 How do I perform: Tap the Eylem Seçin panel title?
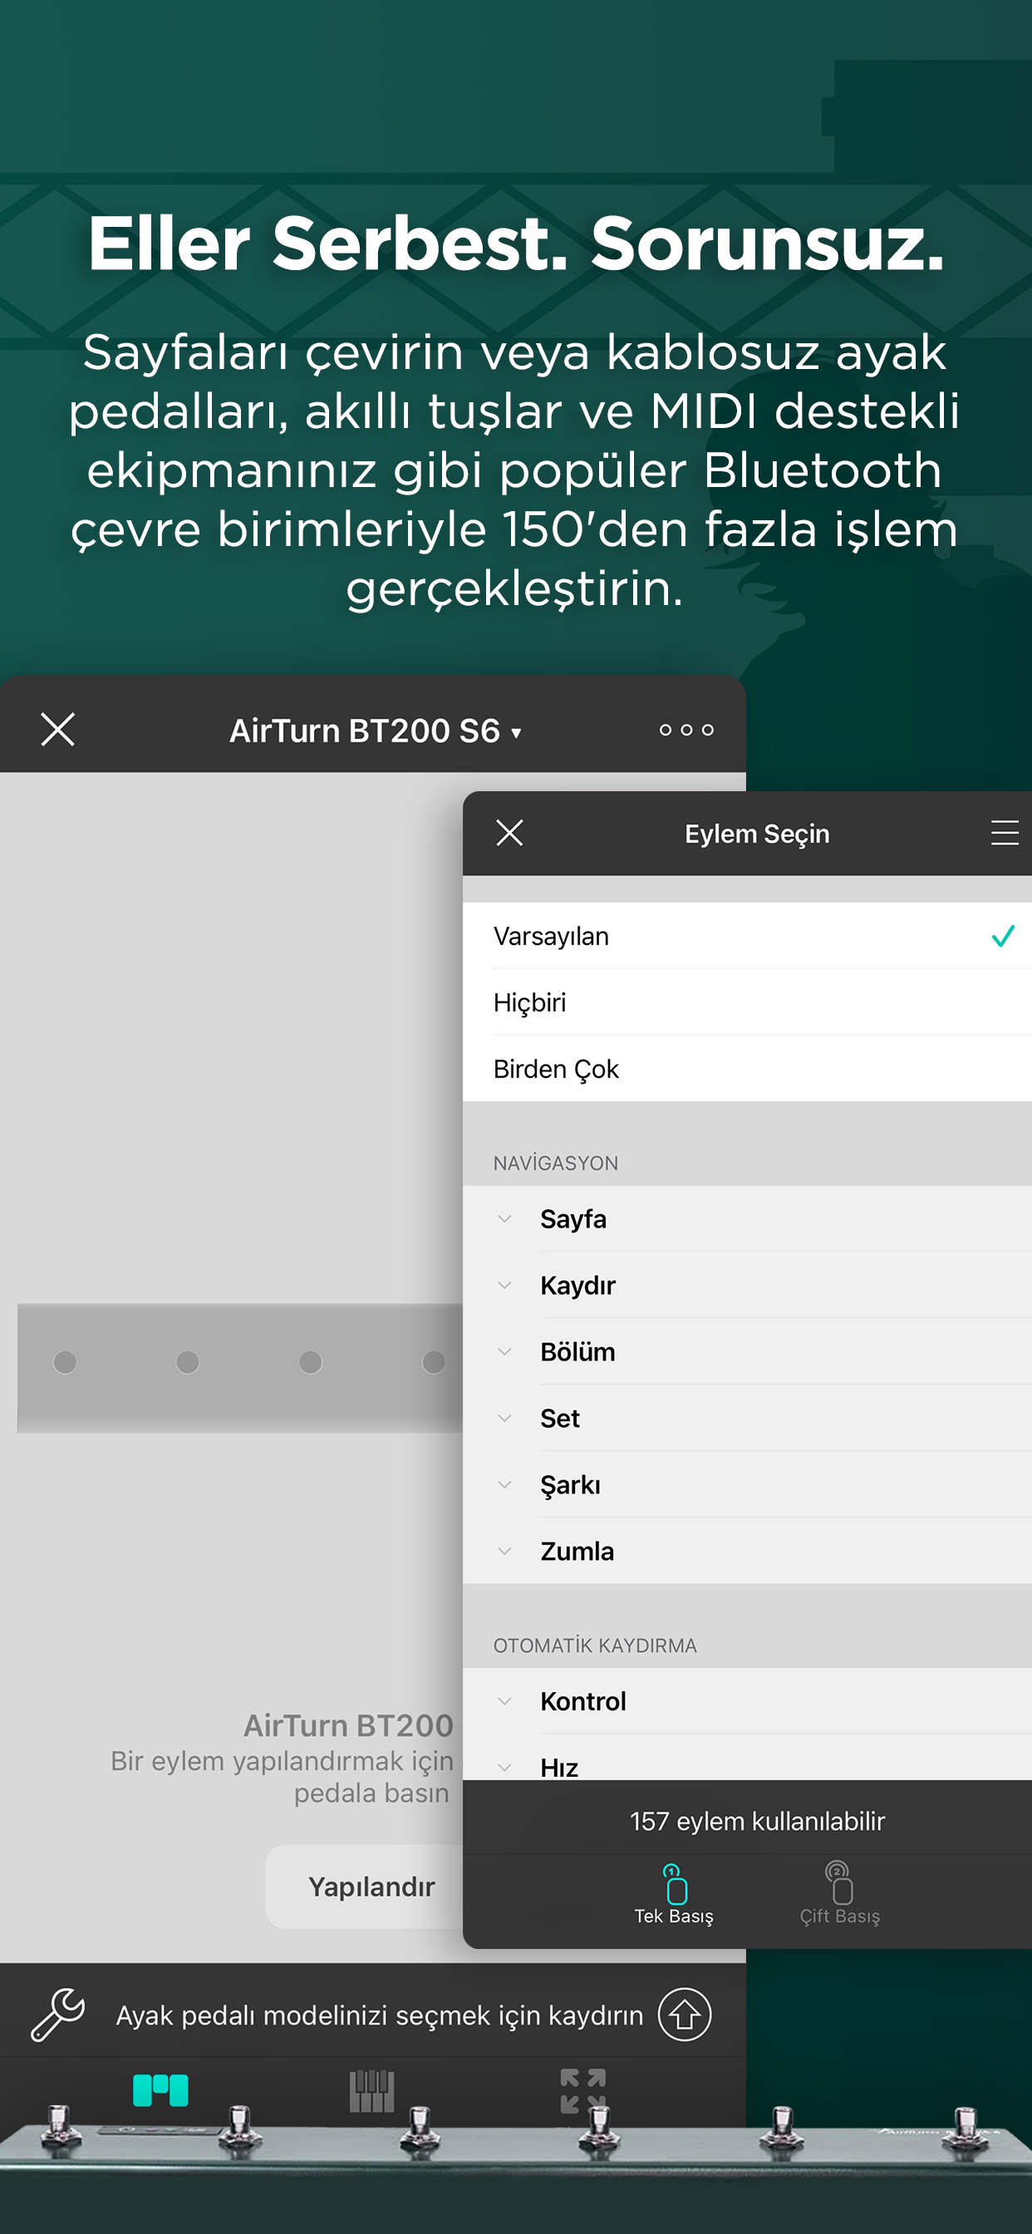(x=757, y=834)
